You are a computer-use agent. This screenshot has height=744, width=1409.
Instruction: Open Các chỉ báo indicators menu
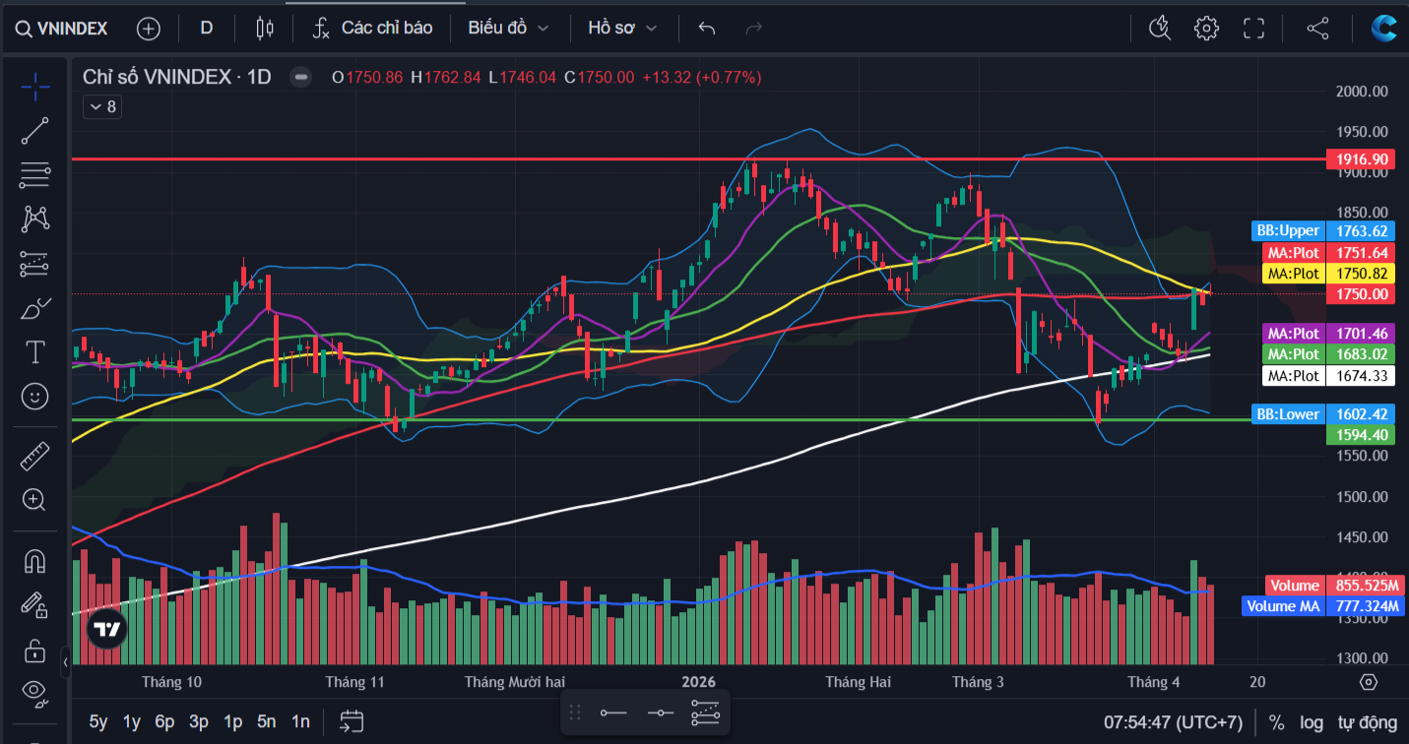click(372, 29)
